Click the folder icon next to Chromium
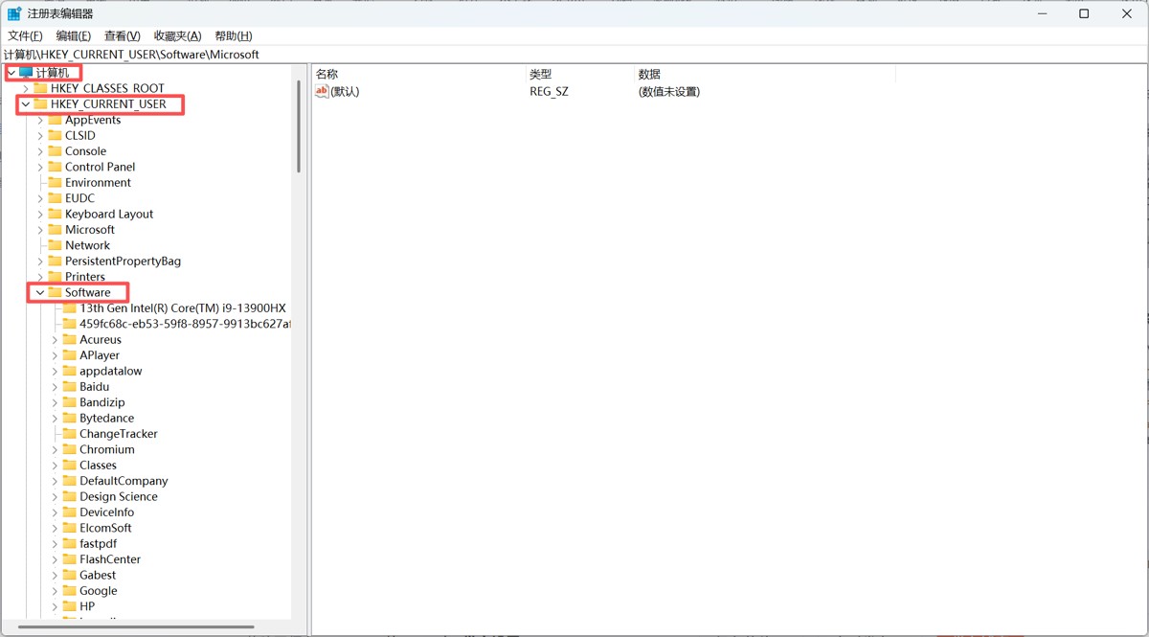Viewport: 1149px width, 637px height. point(69,449)
